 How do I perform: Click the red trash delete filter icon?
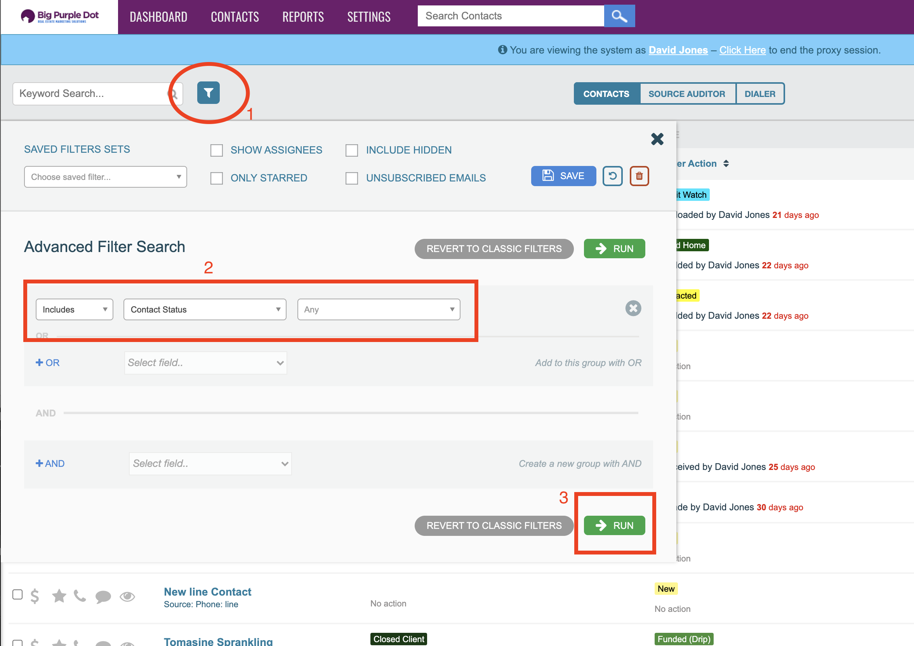tap(639, 176)
